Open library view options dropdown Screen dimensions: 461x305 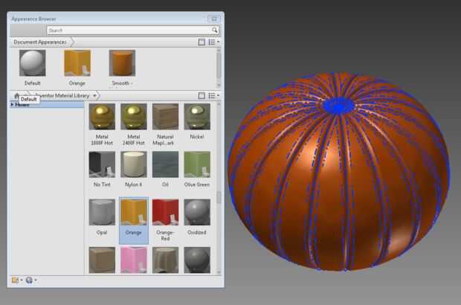[213, 95]
